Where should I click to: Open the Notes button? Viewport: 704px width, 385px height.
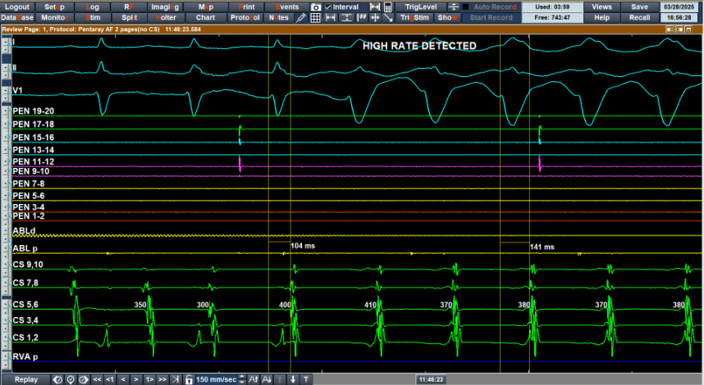tap(279, 18)
